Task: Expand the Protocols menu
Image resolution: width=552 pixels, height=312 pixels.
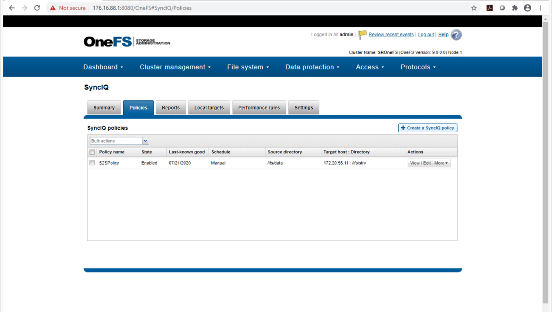Action: tap(418, 67)
